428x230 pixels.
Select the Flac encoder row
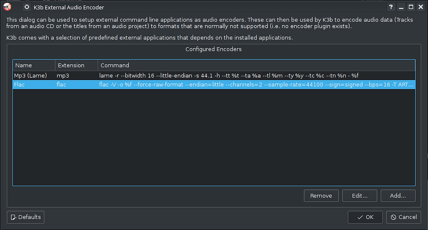pos(214,85)
